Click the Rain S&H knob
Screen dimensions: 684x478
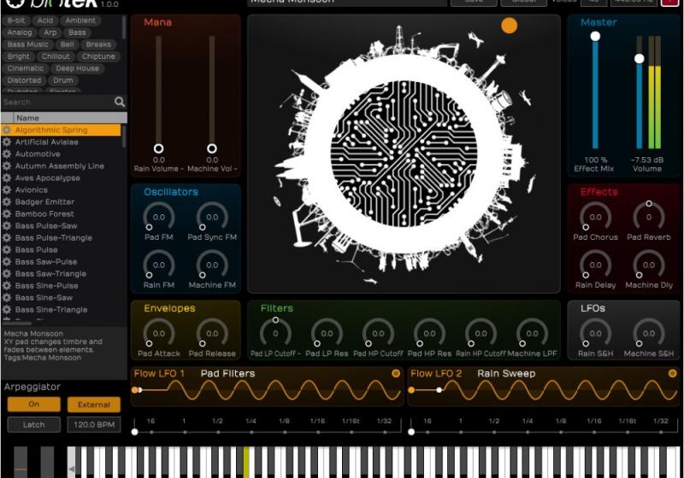coord(595,334)
